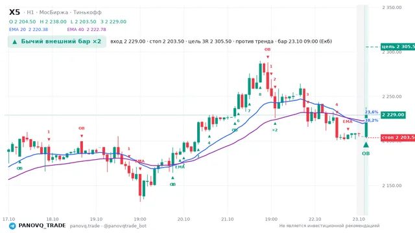This screenshot has width=415, height=233.
Task: Click the EMA 40 2 222.78 legend
Action: [x=86, y=30]
